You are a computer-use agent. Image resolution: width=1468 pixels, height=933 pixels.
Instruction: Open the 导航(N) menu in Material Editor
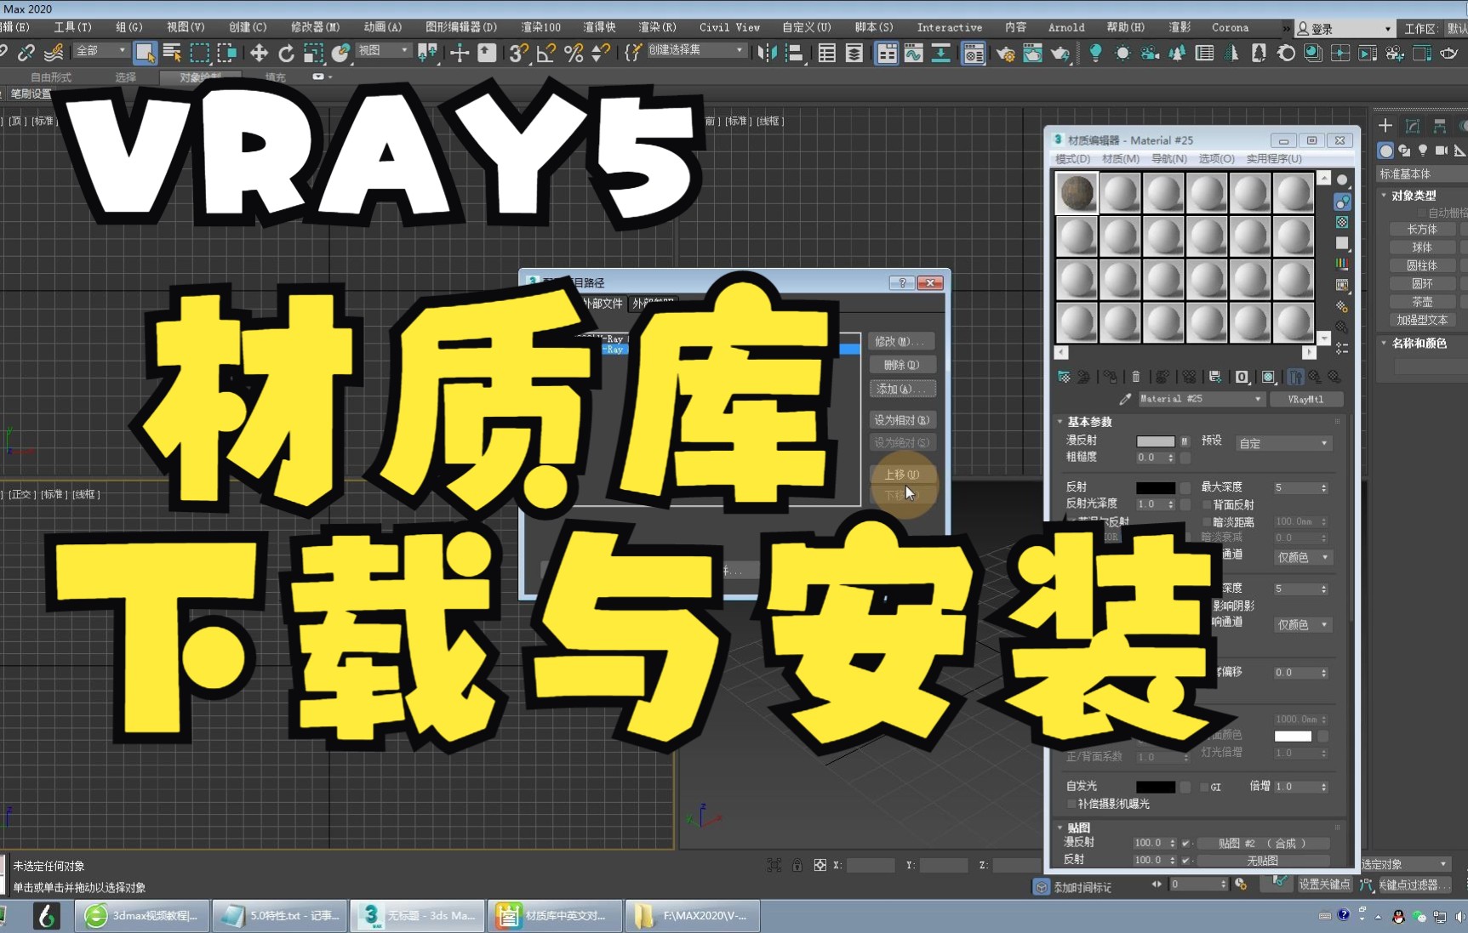[x=1168, y=158]
